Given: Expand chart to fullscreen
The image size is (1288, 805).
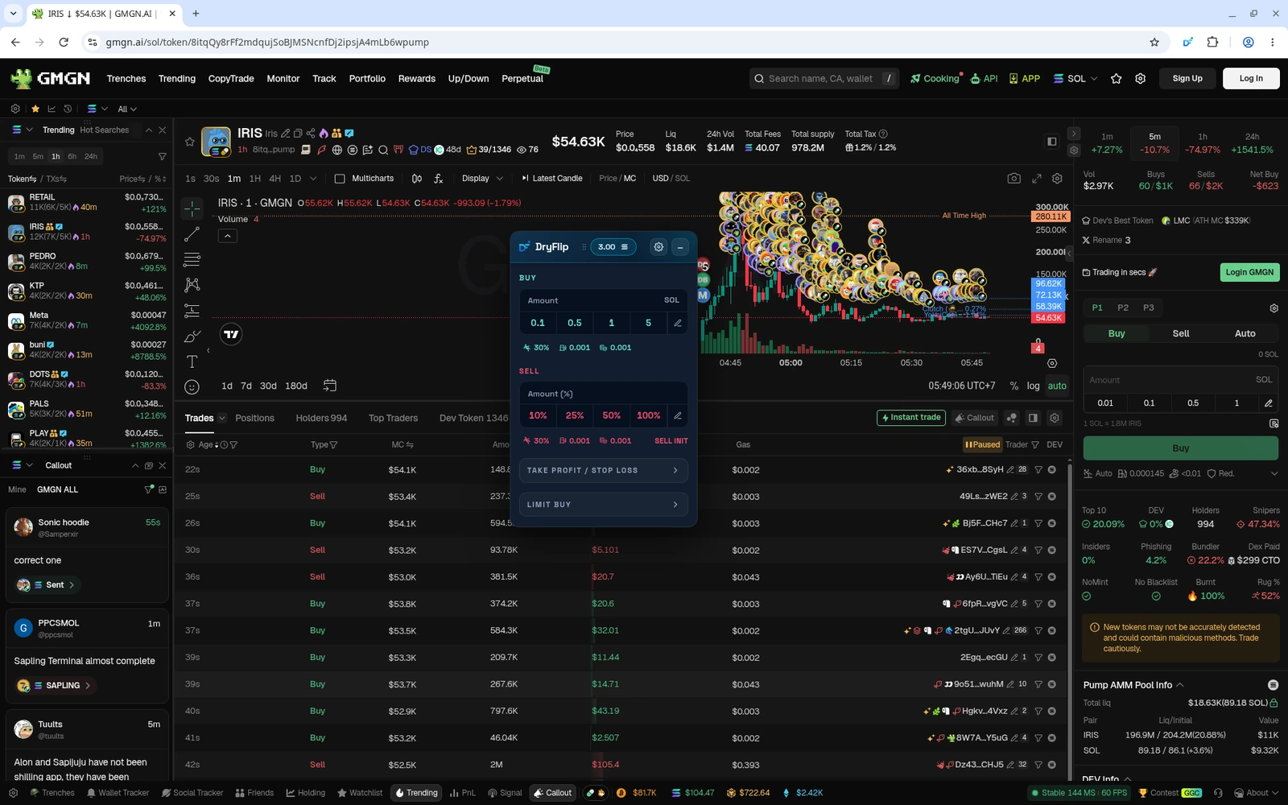Looking at the screenshot, I should pyautogui.click(x=1036, y=179).
